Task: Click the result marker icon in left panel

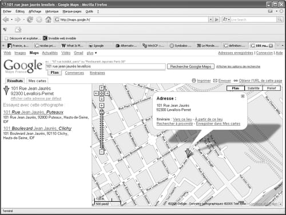Action: (x=6, y=90)
